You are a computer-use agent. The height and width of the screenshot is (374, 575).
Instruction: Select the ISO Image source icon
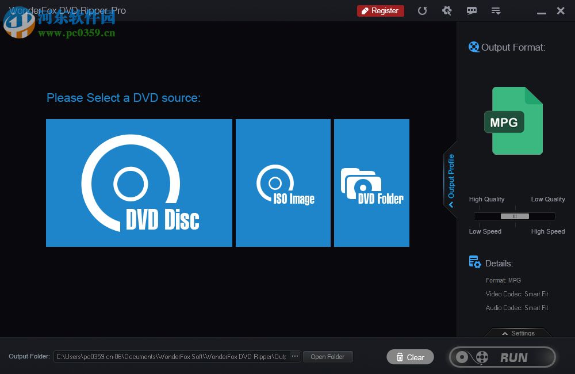click(x=283, y=182)
